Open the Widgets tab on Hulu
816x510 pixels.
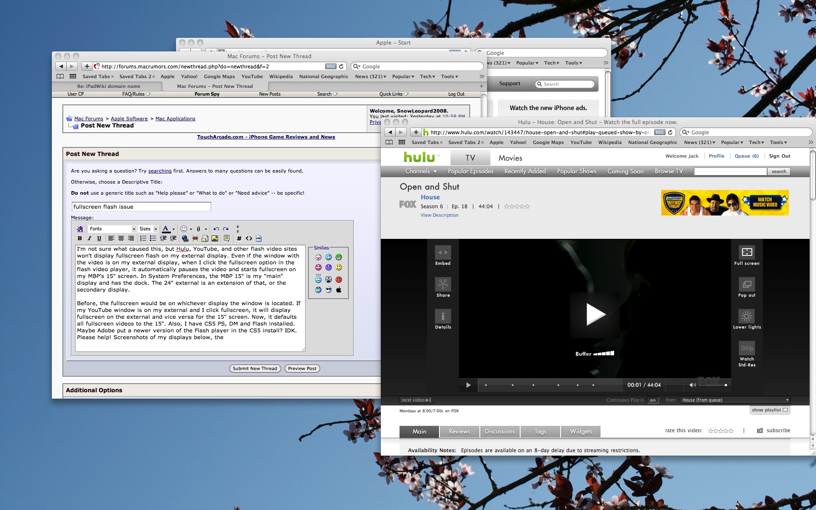point(581,431)
